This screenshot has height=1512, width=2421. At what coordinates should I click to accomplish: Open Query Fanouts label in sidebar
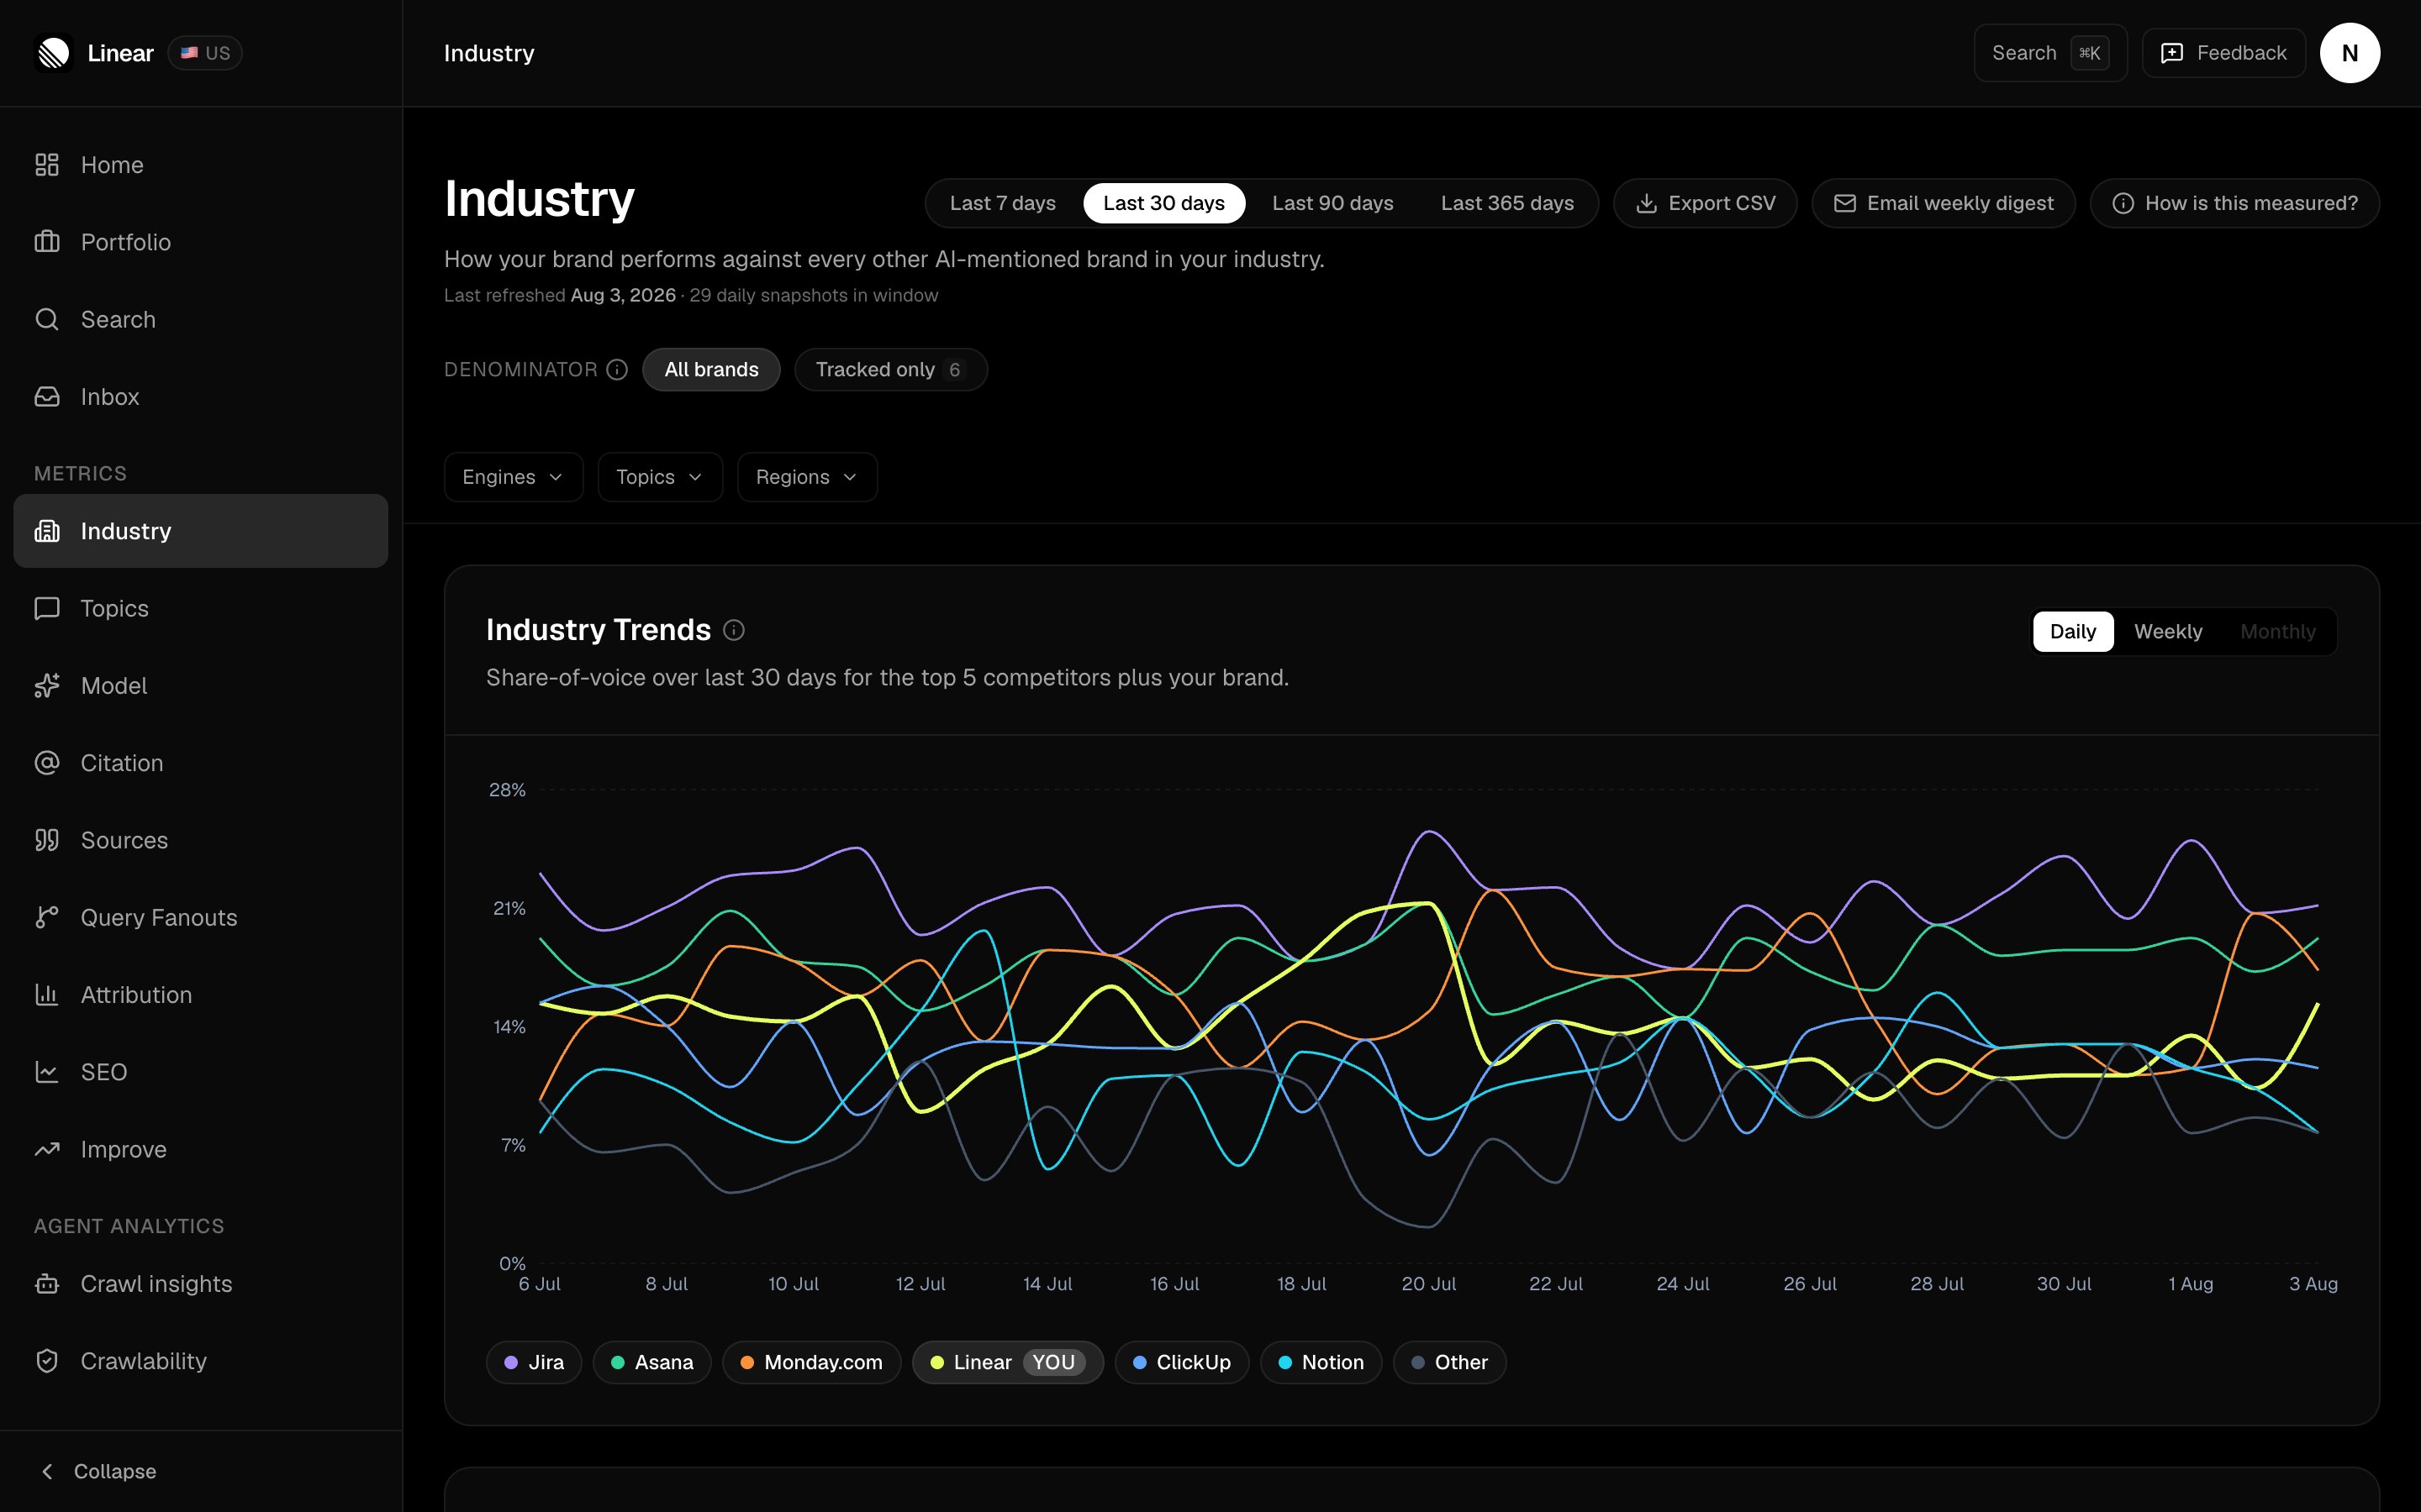[x=159, y=917]
